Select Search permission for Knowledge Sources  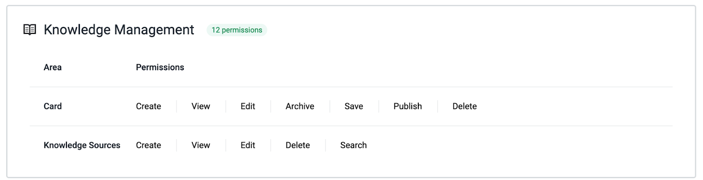pyautogui.click(x=354, y=145)
